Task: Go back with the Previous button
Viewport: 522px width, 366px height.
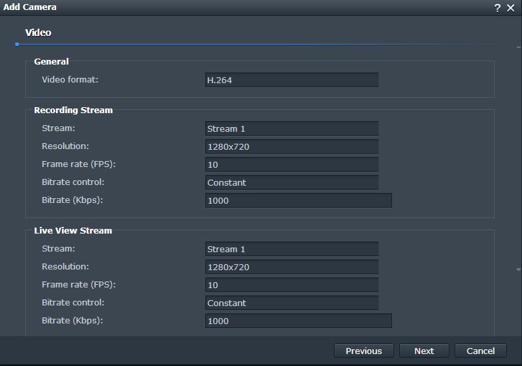Action: (363, 351)
